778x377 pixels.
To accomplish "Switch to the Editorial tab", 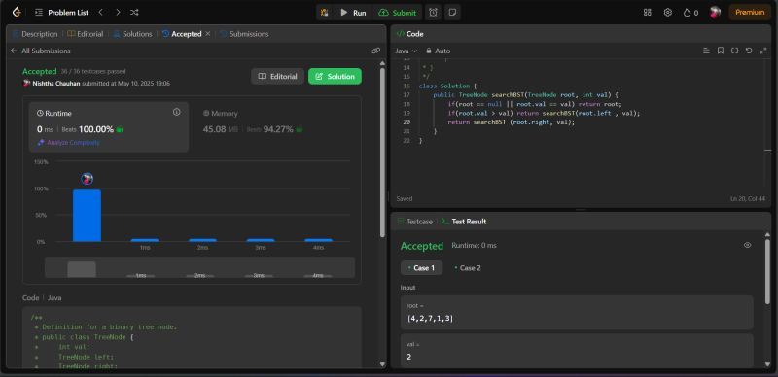I will coord(86,34).
